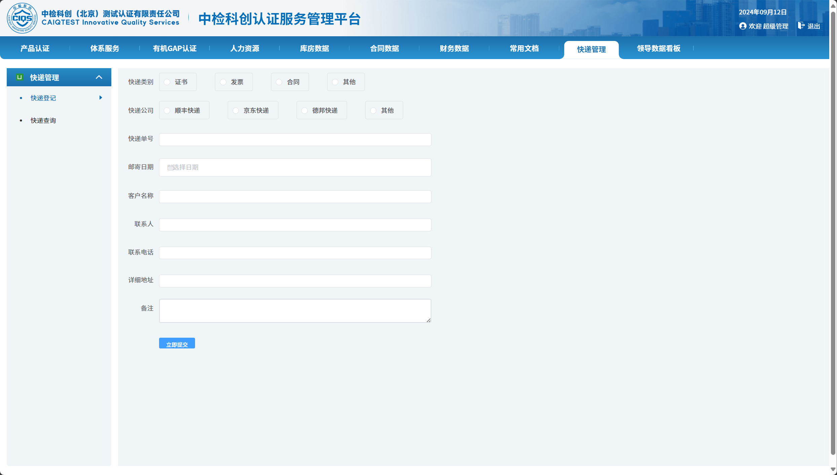
Task: Click the 退出 logout icon
Action: 801,26
